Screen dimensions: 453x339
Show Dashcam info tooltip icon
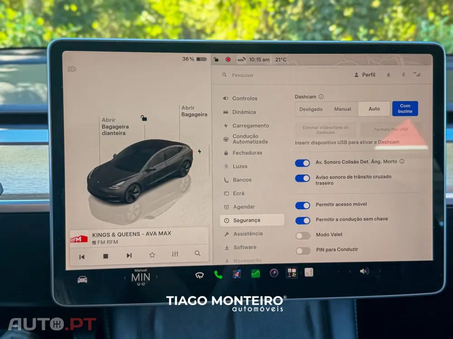point(321,97)
